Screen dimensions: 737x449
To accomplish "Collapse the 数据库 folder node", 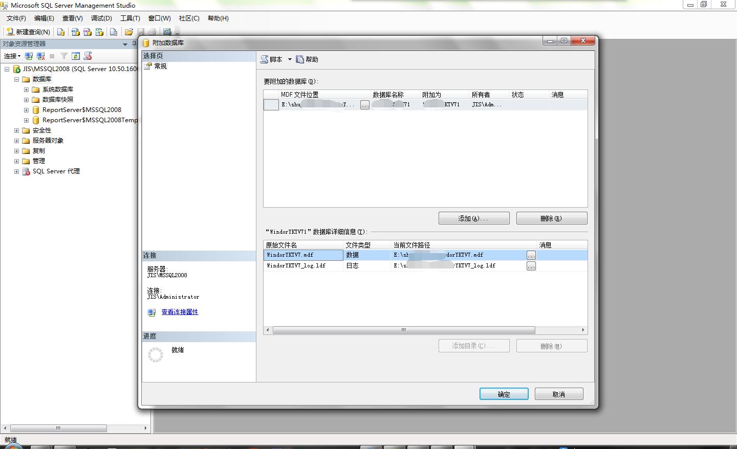I will [16, 79].
